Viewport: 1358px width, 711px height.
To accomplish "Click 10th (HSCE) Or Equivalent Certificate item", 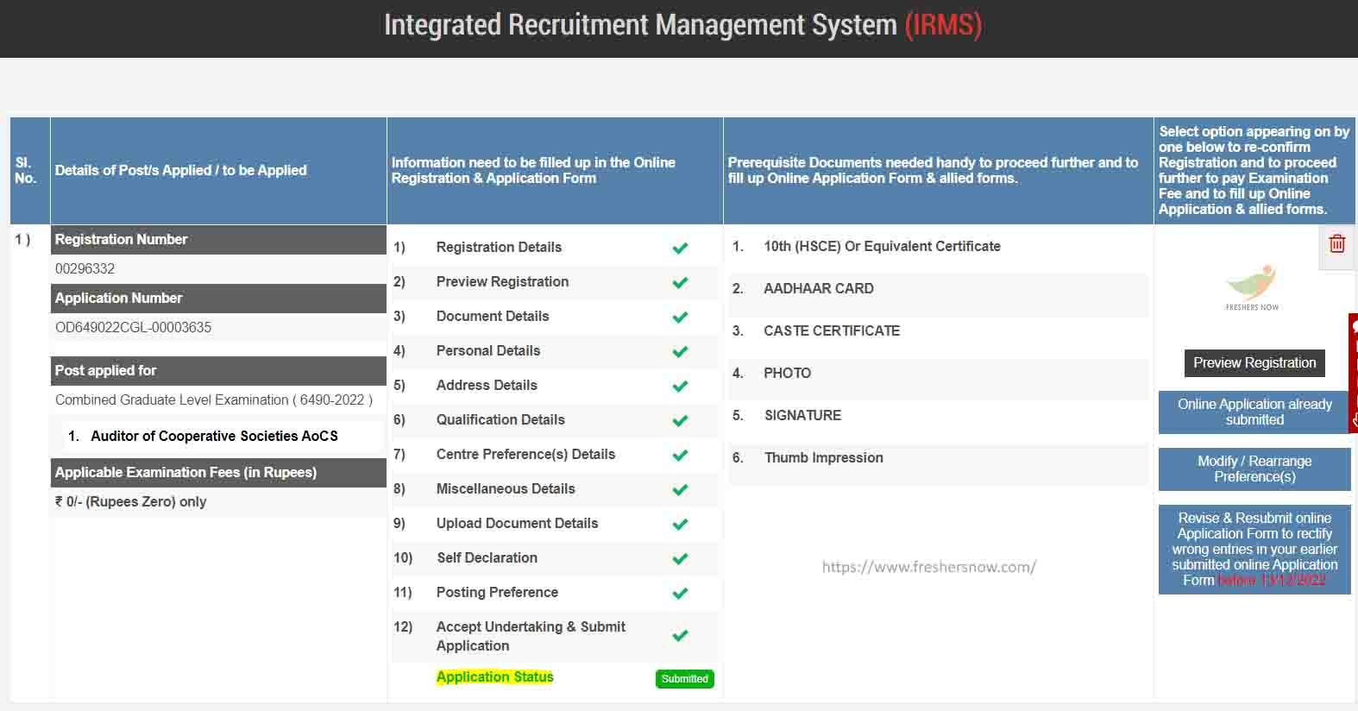I will [882, 246].
